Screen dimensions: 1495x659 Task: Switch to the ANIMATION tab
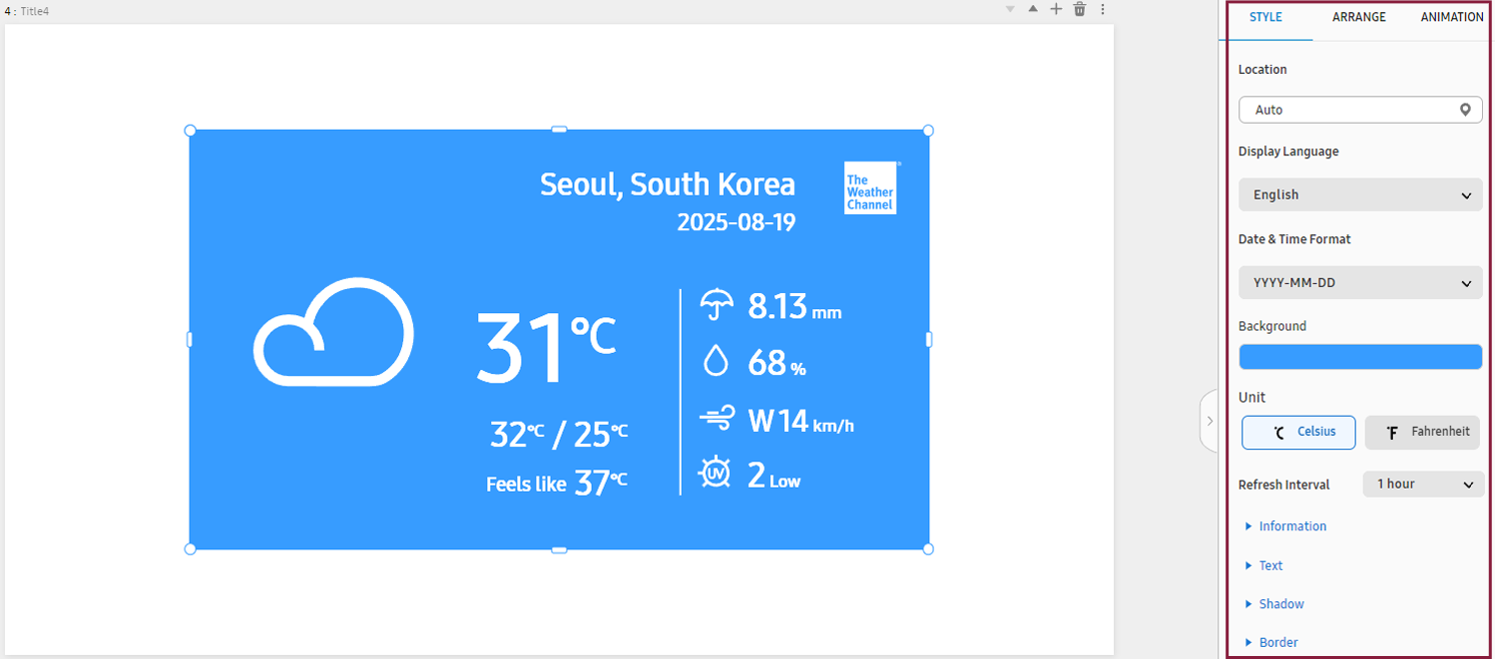pyautogui.click(x=1451, y=17)
